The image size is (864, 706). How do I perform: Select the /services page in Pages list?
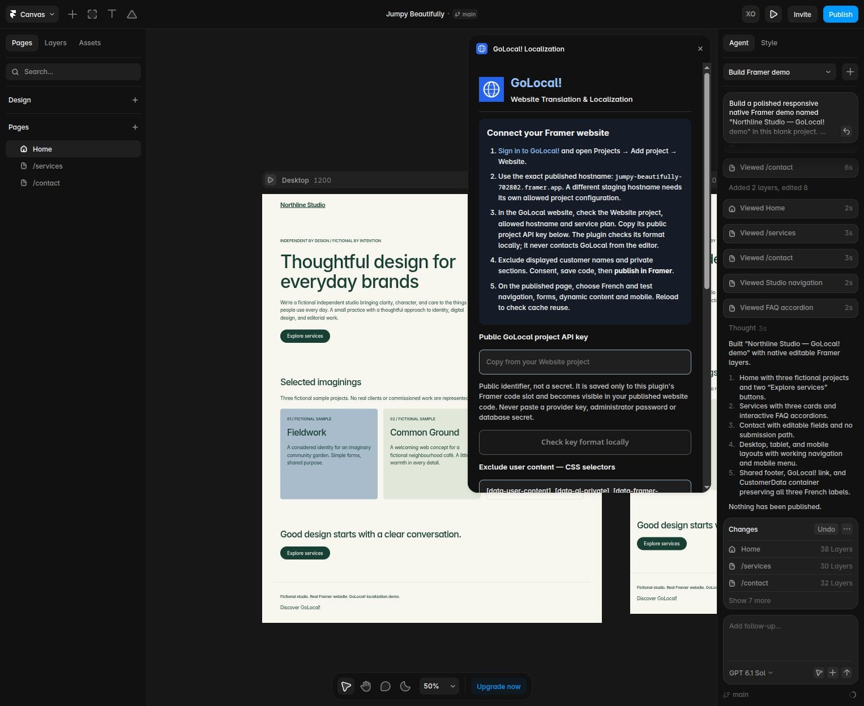tap(73, 166)
